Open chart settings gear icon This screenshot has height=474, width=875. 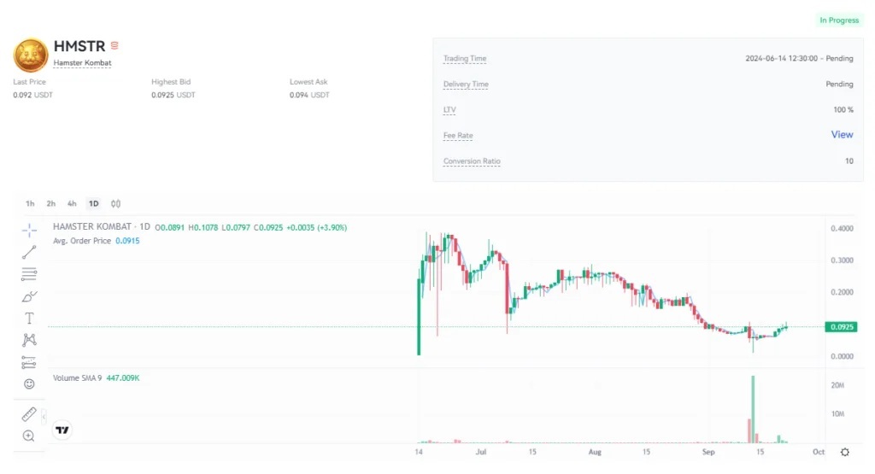845,453
